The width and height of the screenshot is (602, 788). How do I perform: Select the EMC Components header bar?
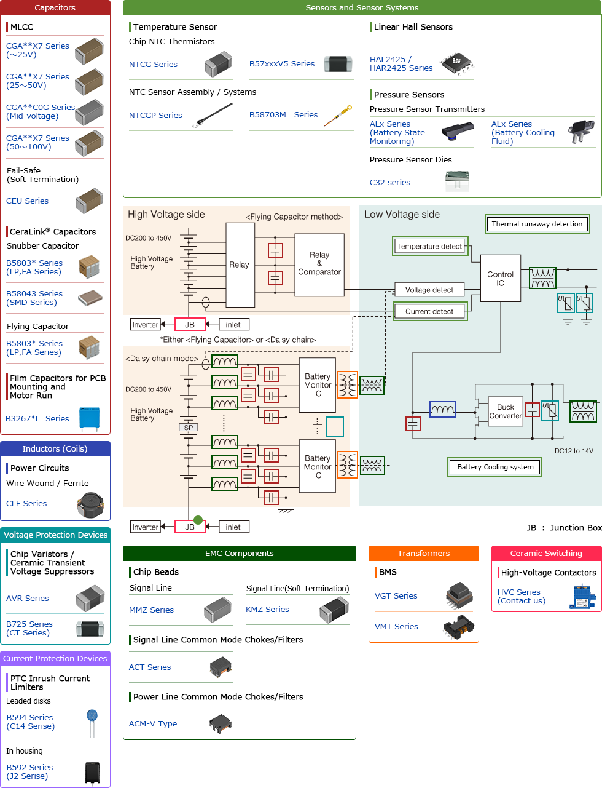239,553
